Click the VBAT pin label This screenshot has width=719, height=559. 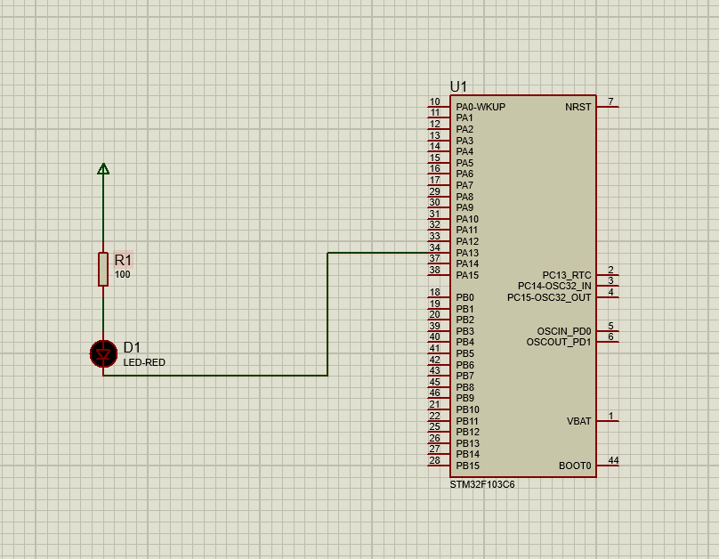[578, 421]
